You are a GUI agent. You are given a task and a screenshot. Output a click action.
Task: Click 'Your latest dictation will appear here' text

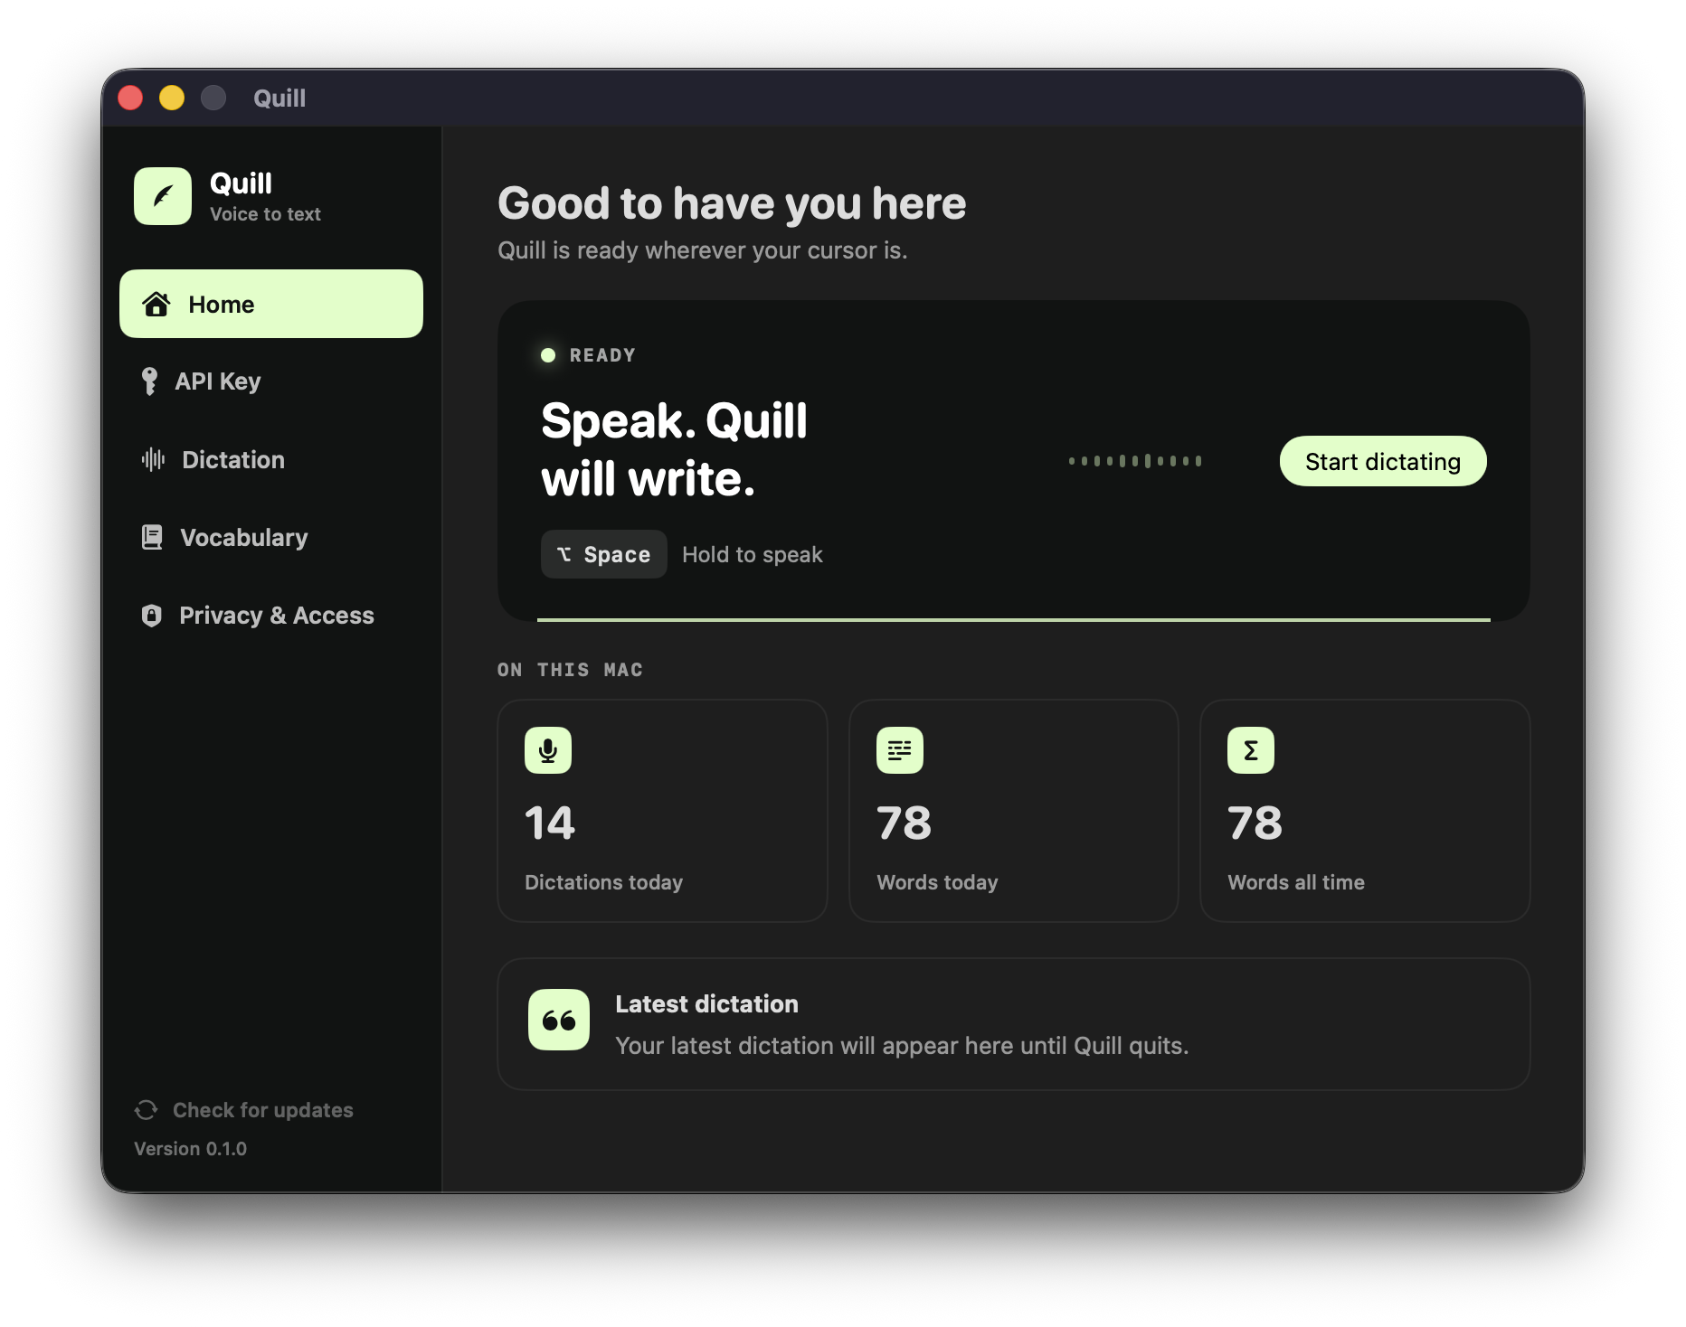click(902, 1046)
